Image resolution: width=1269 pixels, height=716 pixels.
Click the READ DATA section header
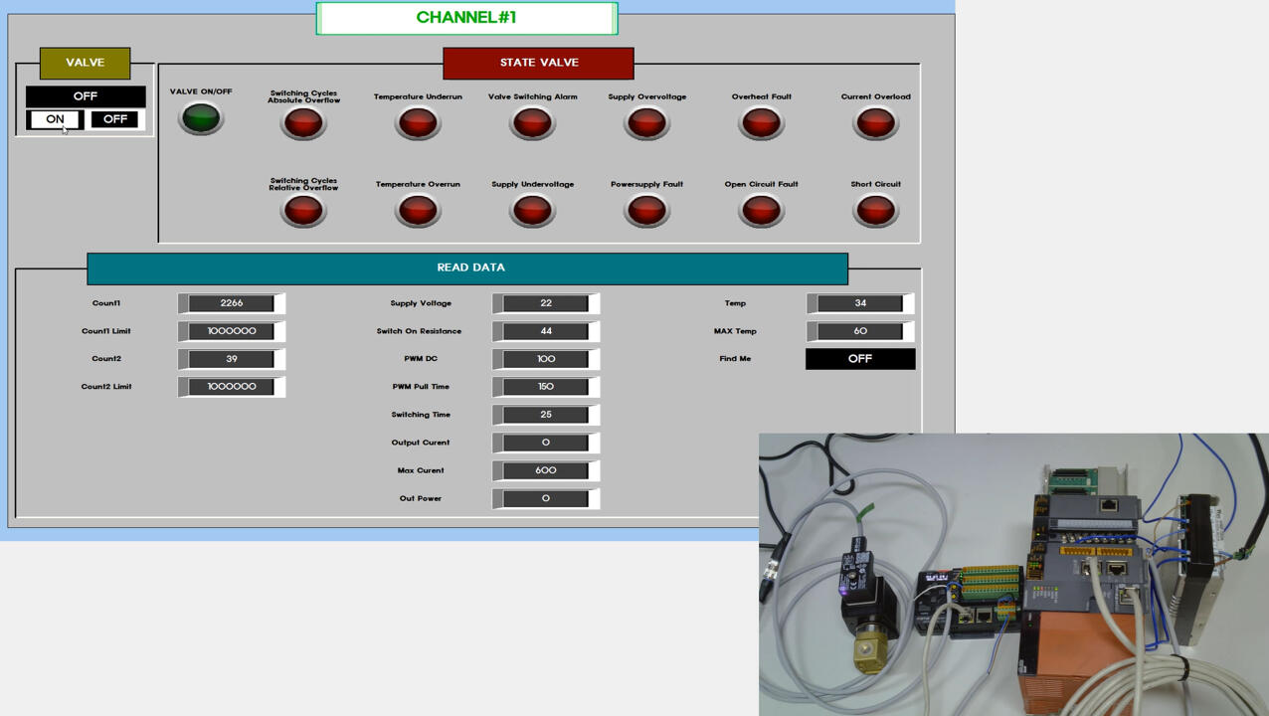click(467, 268)
